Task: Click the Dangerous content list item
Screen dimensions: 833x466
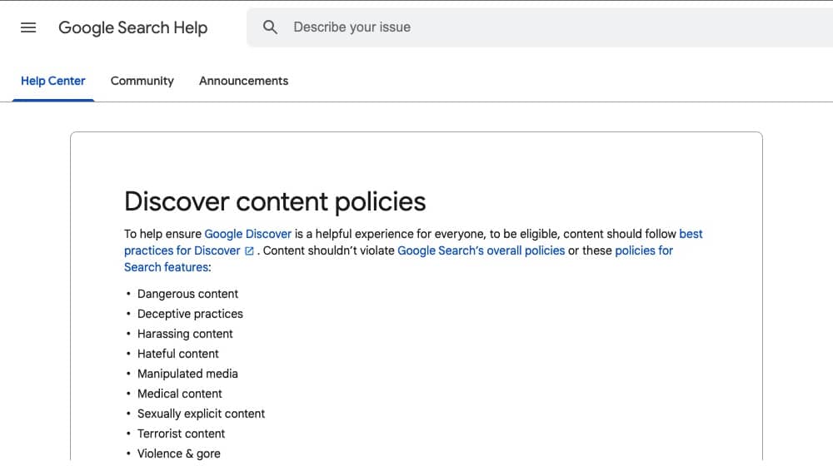Action: (187, 294)
